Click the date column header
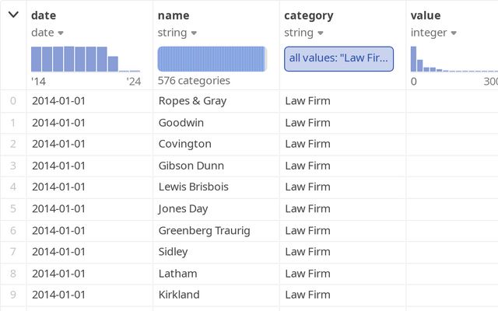 tap(44, 15)
